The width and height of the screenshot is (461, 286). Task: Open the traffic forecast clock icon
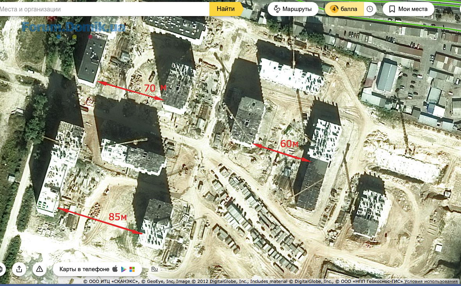point(370,9)
